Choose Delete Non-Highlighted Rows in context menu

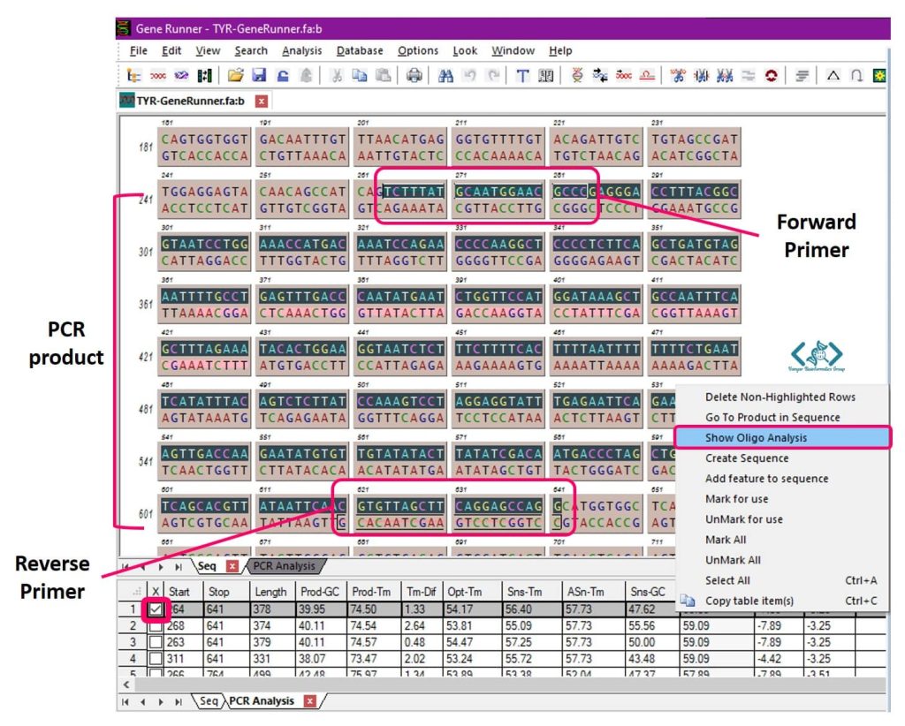click(782, 397)
